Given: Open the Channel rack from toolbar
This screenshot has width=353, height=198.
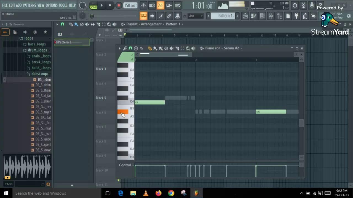Looking at the screenshot, I should click(x=262, y=16).
